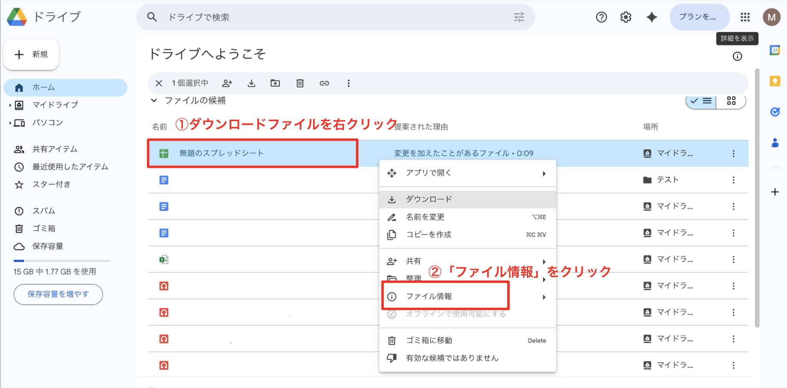Open the toolbar more actions menu

(349, 83)
